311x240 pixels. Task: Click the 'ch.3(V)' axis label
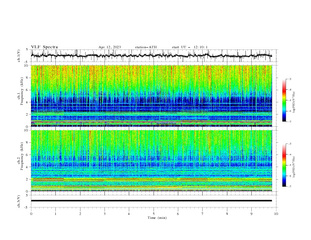coord(19,201)
